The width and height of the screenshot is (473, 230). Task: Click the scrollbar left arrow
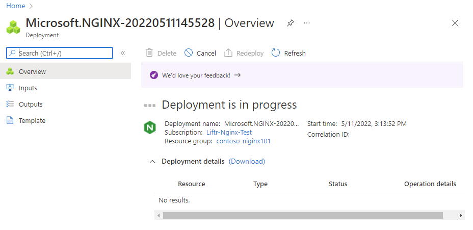(x=159, y=216)
